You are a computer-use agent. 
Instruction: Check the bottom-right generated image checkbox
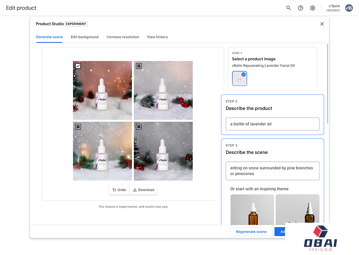tap(139, 127)
